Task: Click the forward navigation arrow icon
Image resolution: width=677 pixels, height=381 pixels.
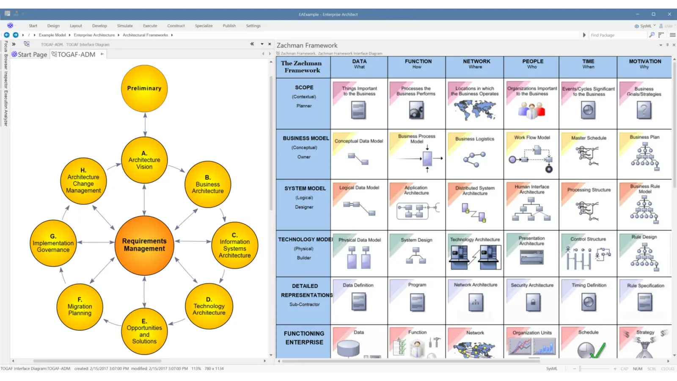Action: click(15, 35)
